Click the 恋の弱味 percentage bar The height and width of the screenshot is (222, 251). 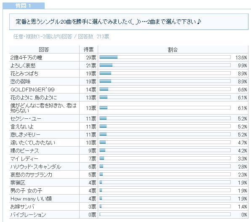[165, 81]
